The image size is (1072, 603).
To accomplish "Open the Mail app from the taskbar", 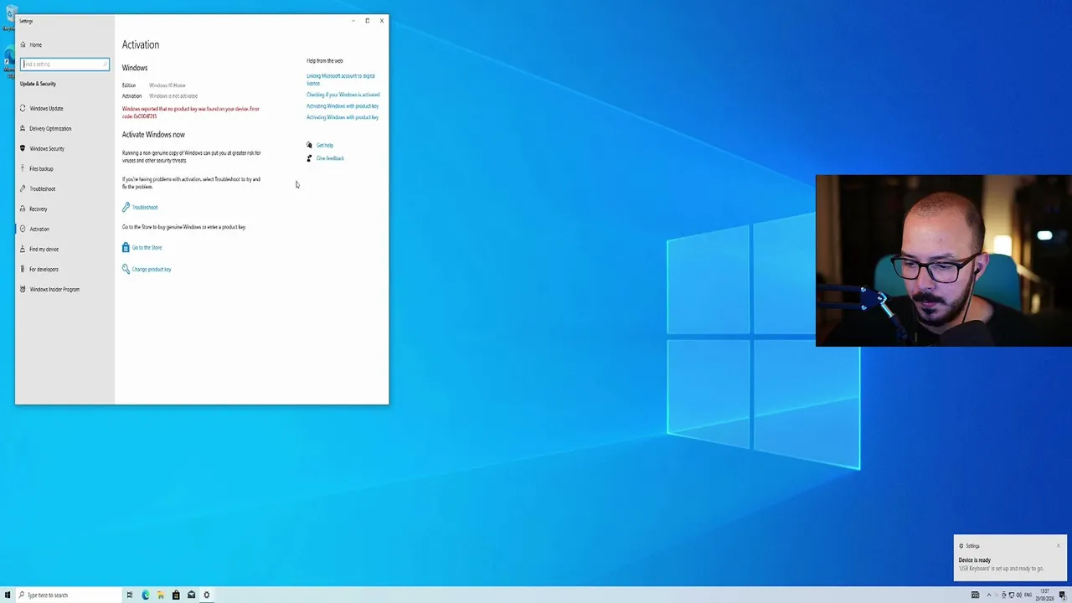I will point(191,595).
